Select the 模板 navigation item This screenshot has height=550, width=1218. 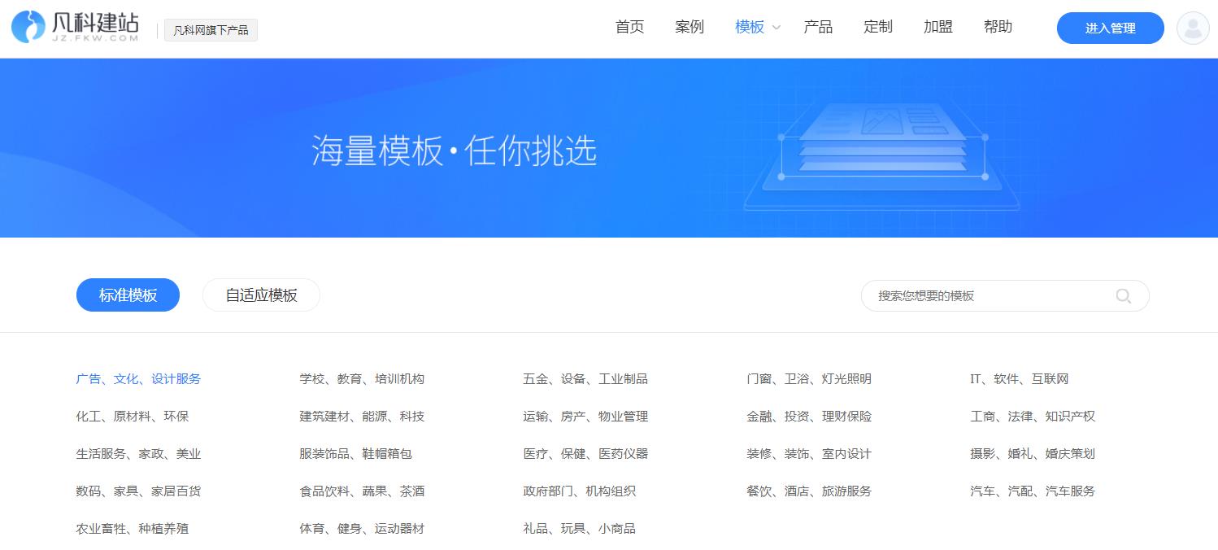pyautogui.click(x=750, y=27)
